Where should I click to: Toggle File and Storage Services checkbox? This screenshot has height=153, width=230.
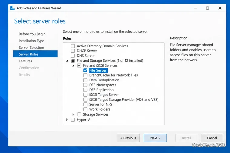click(73, 61)
